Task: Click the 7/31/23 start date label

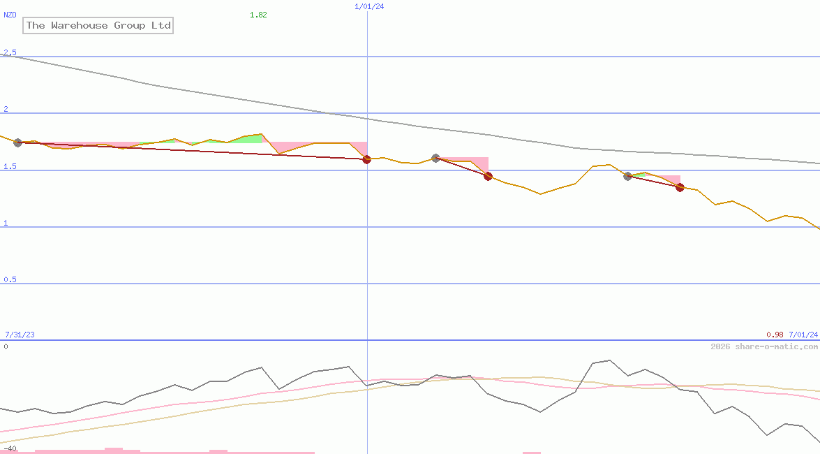Action: point(20,335)
